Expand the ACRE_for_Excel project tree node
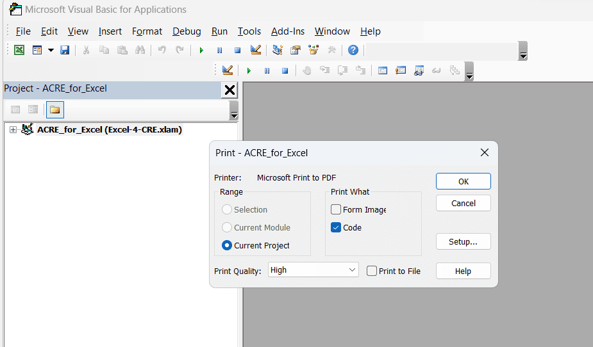 pos(13,130)
